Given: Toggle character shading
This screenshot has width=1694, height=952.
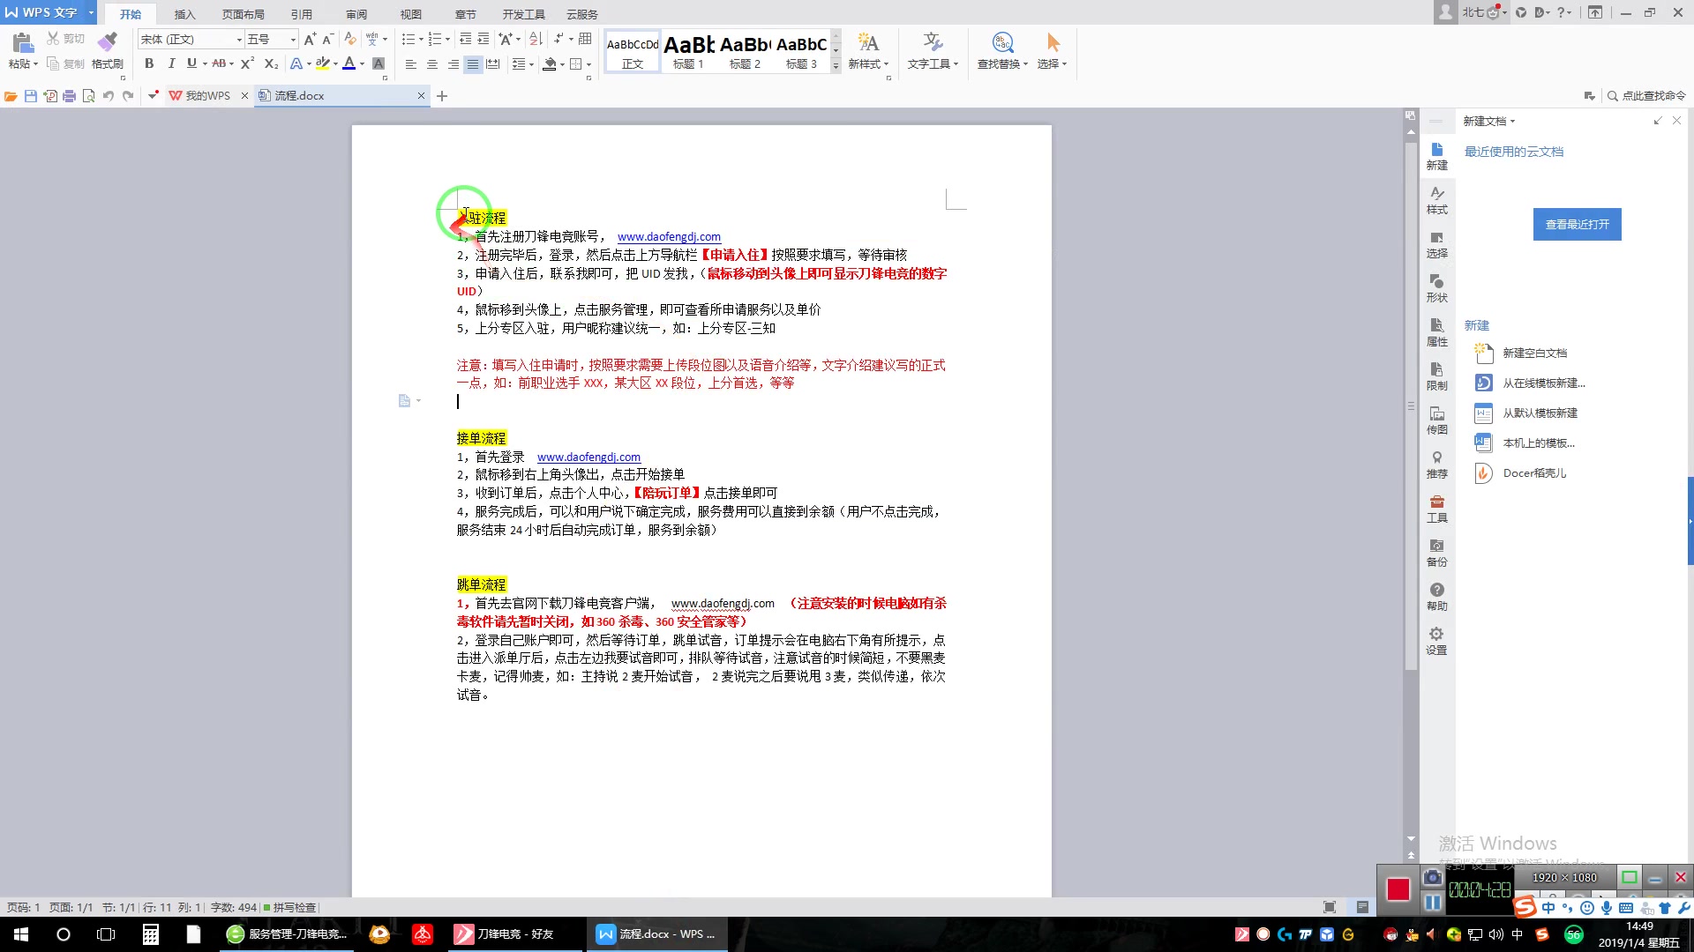Looking at the screenshot, I should click(x=379, y=63).
